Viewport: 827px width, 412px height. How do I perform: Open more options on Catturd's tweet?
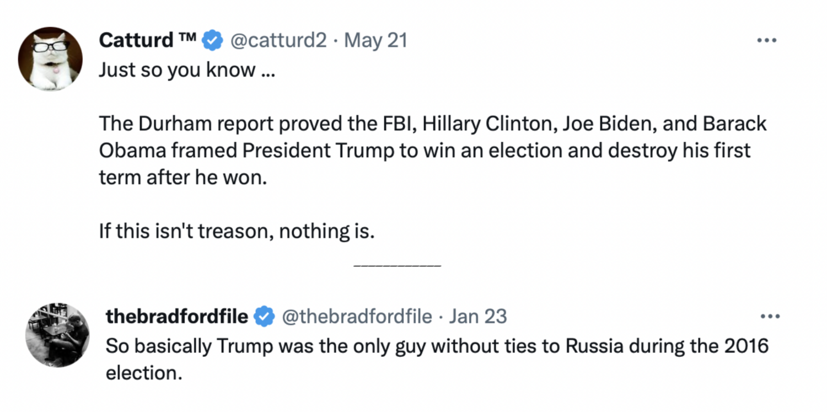(766, 40)
